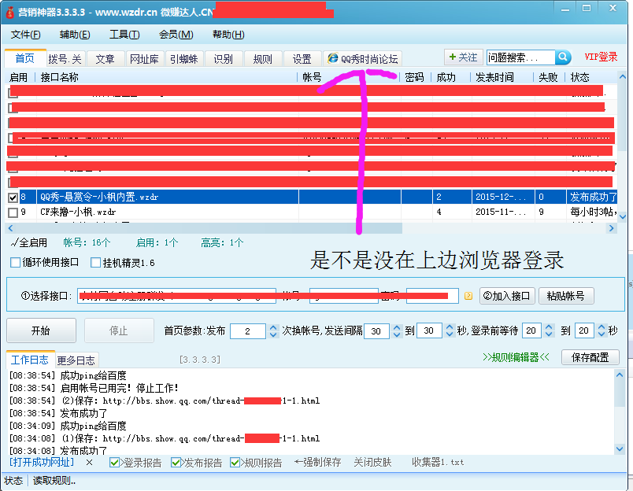Uncheck the 登录报告 checkbox
Viewport: 633px width, 491px height.
pos(115,463)
